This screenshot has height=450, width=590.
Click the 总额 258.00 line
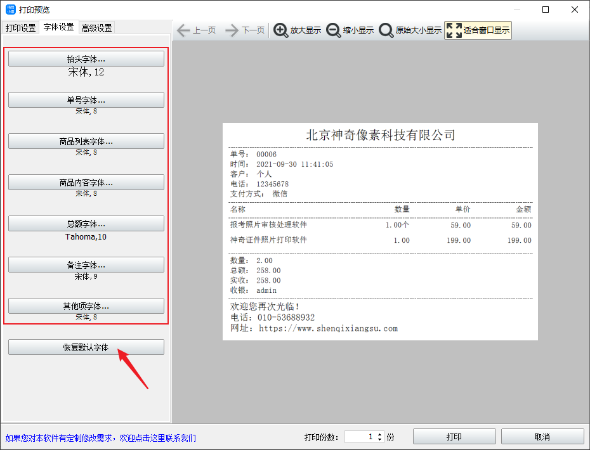click(x=256, y=271)
